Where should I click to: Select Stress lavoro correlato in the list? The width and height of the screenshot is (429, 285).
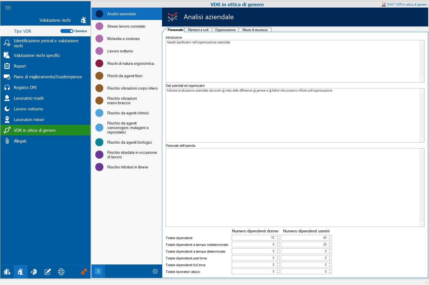126,26
